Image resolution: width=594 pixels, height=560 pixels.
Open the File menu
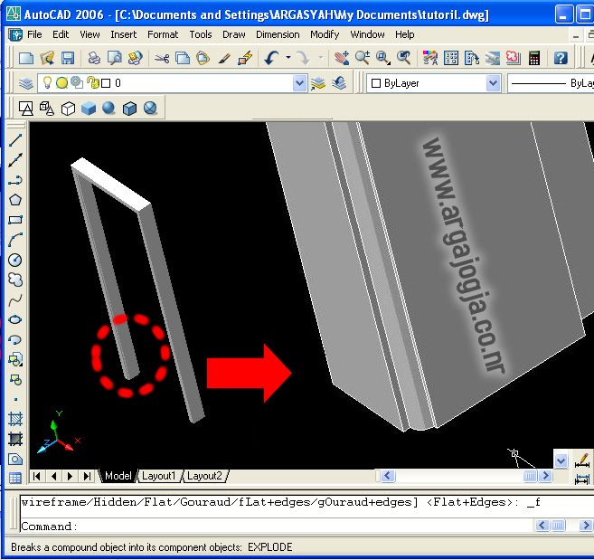34,34
